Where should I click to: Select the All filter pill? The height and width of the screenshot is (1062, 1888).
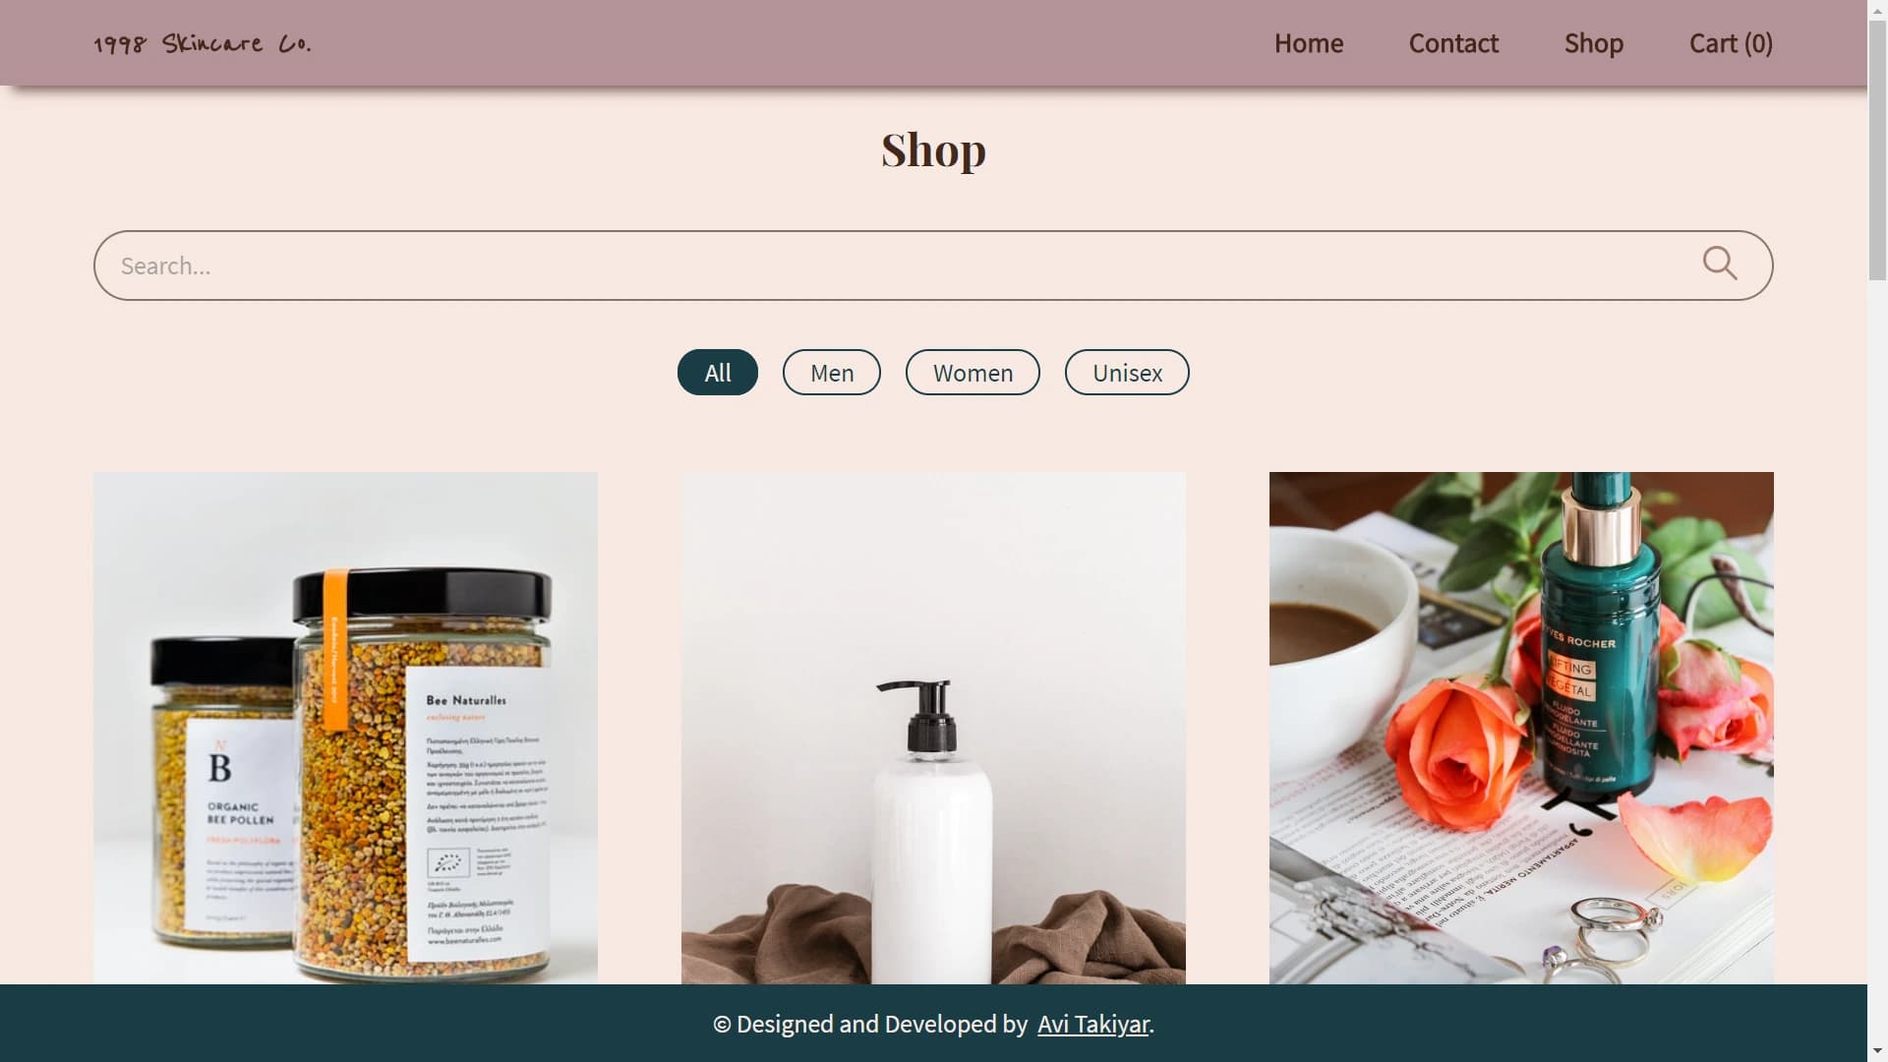(718, 373)
